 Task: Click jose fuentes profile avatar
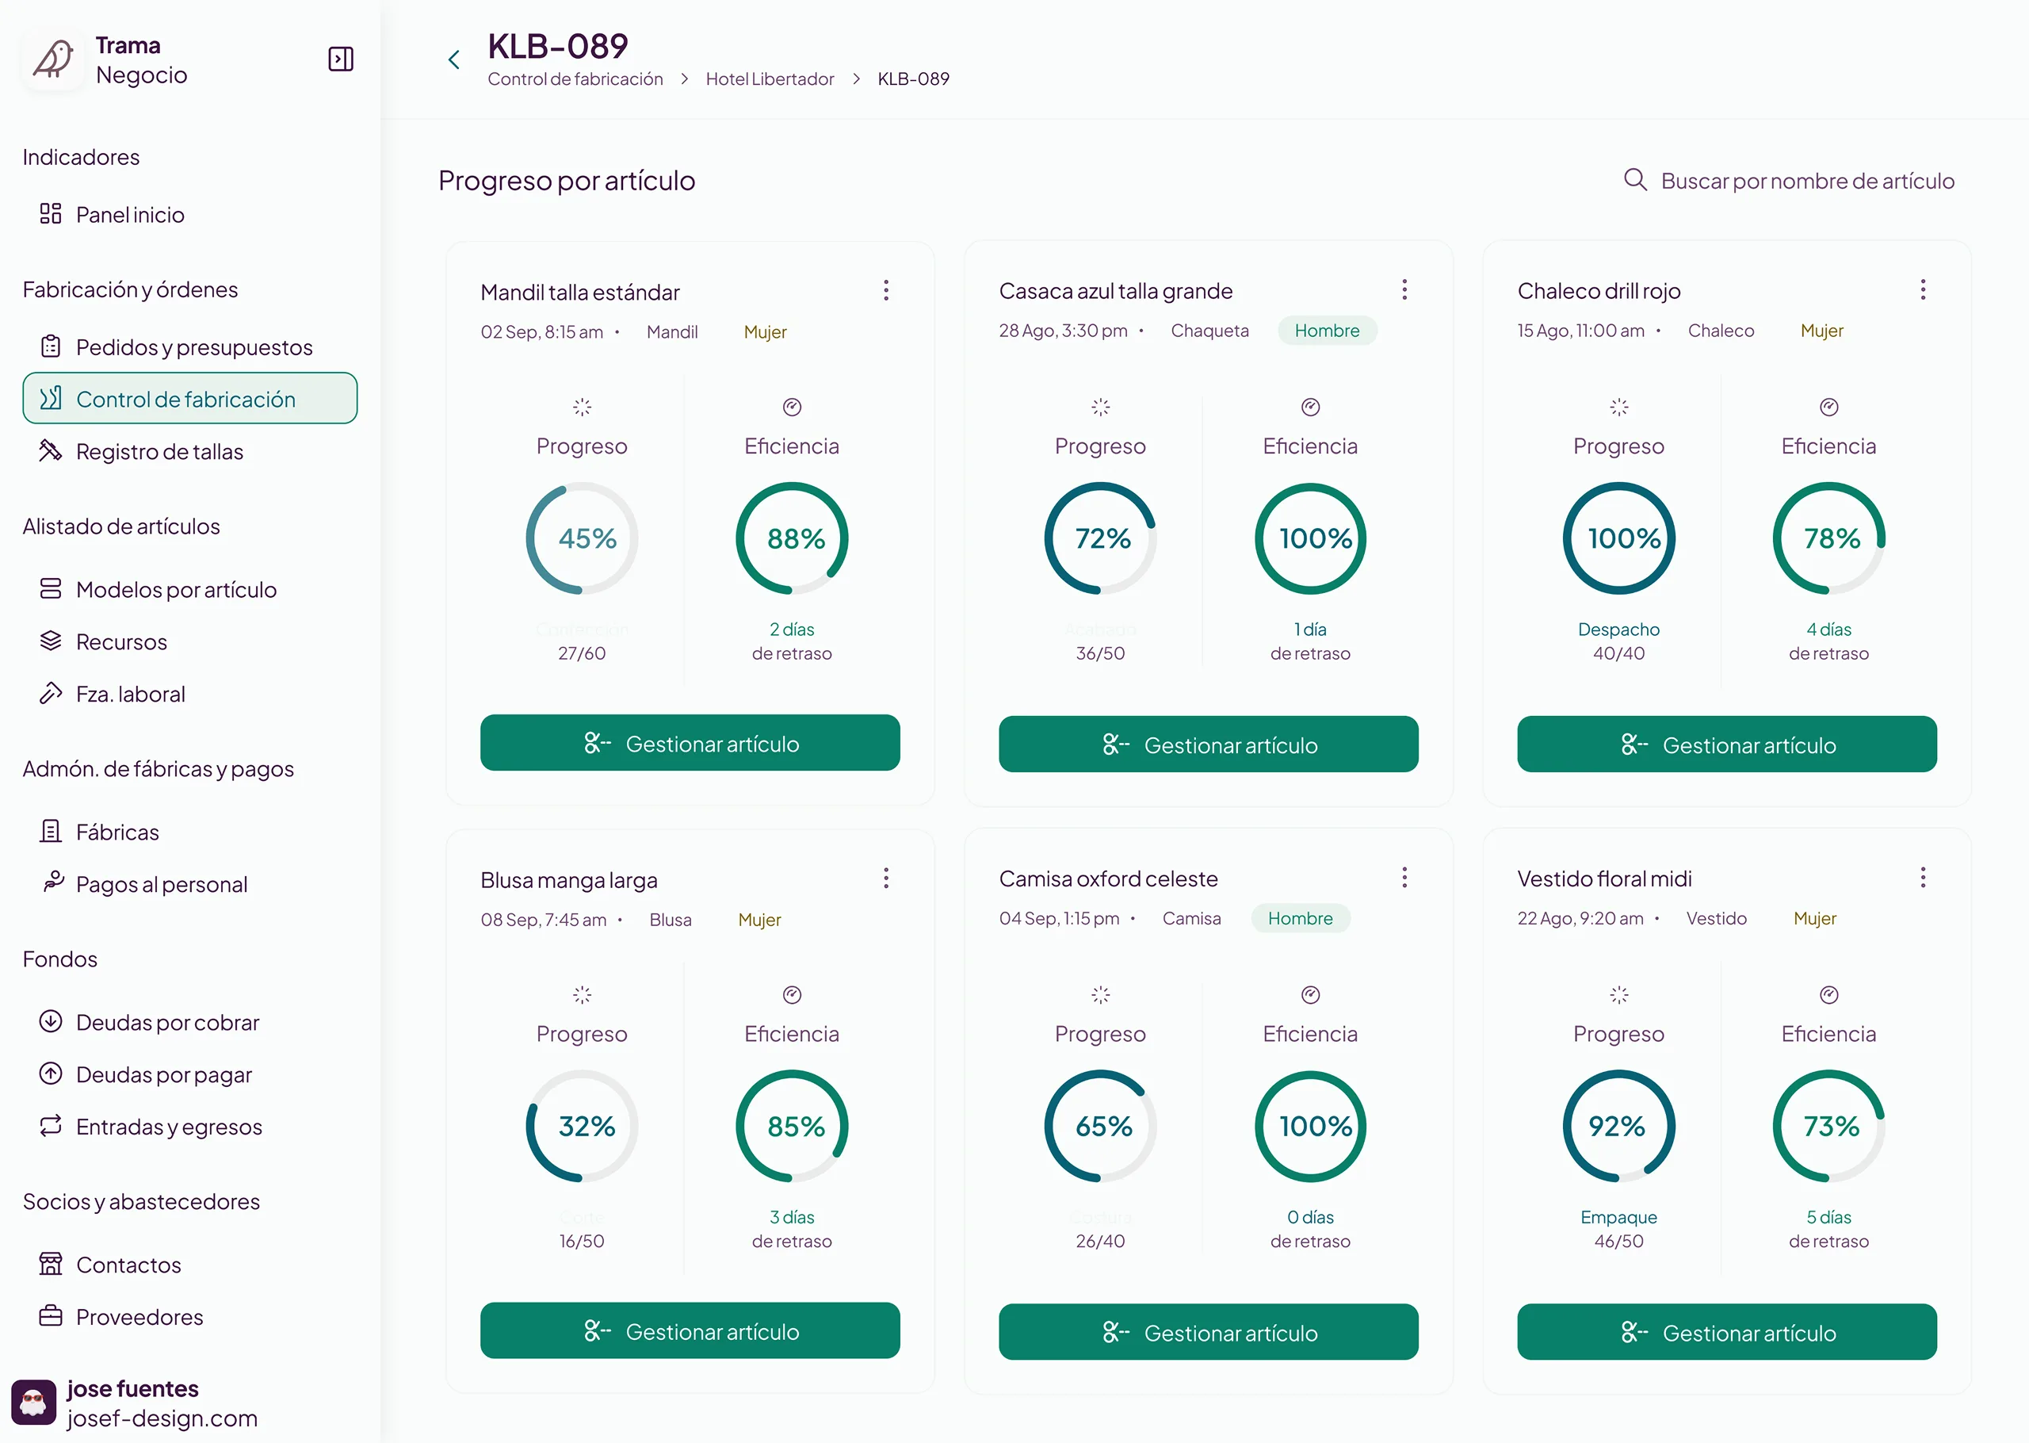pos(32,1403)
